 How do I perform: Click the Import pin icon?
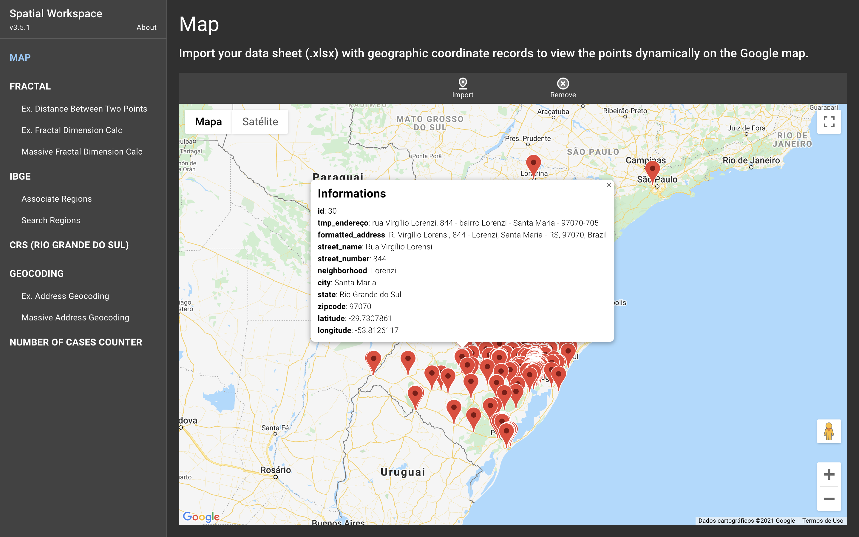point(463,84)
